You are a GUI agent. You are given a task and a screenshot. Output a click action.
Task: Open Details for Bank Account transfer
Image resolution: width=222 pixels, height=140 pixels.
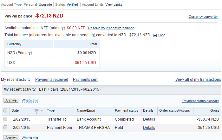click(149, 119)
